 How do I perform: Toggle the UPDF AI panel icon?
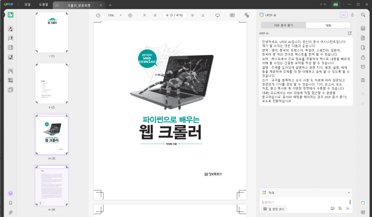pos(363,203)
